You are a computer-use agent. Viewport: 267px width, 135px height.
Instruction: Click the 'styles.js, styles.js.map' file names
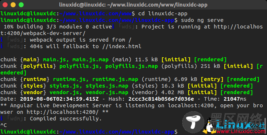[89, 86]
